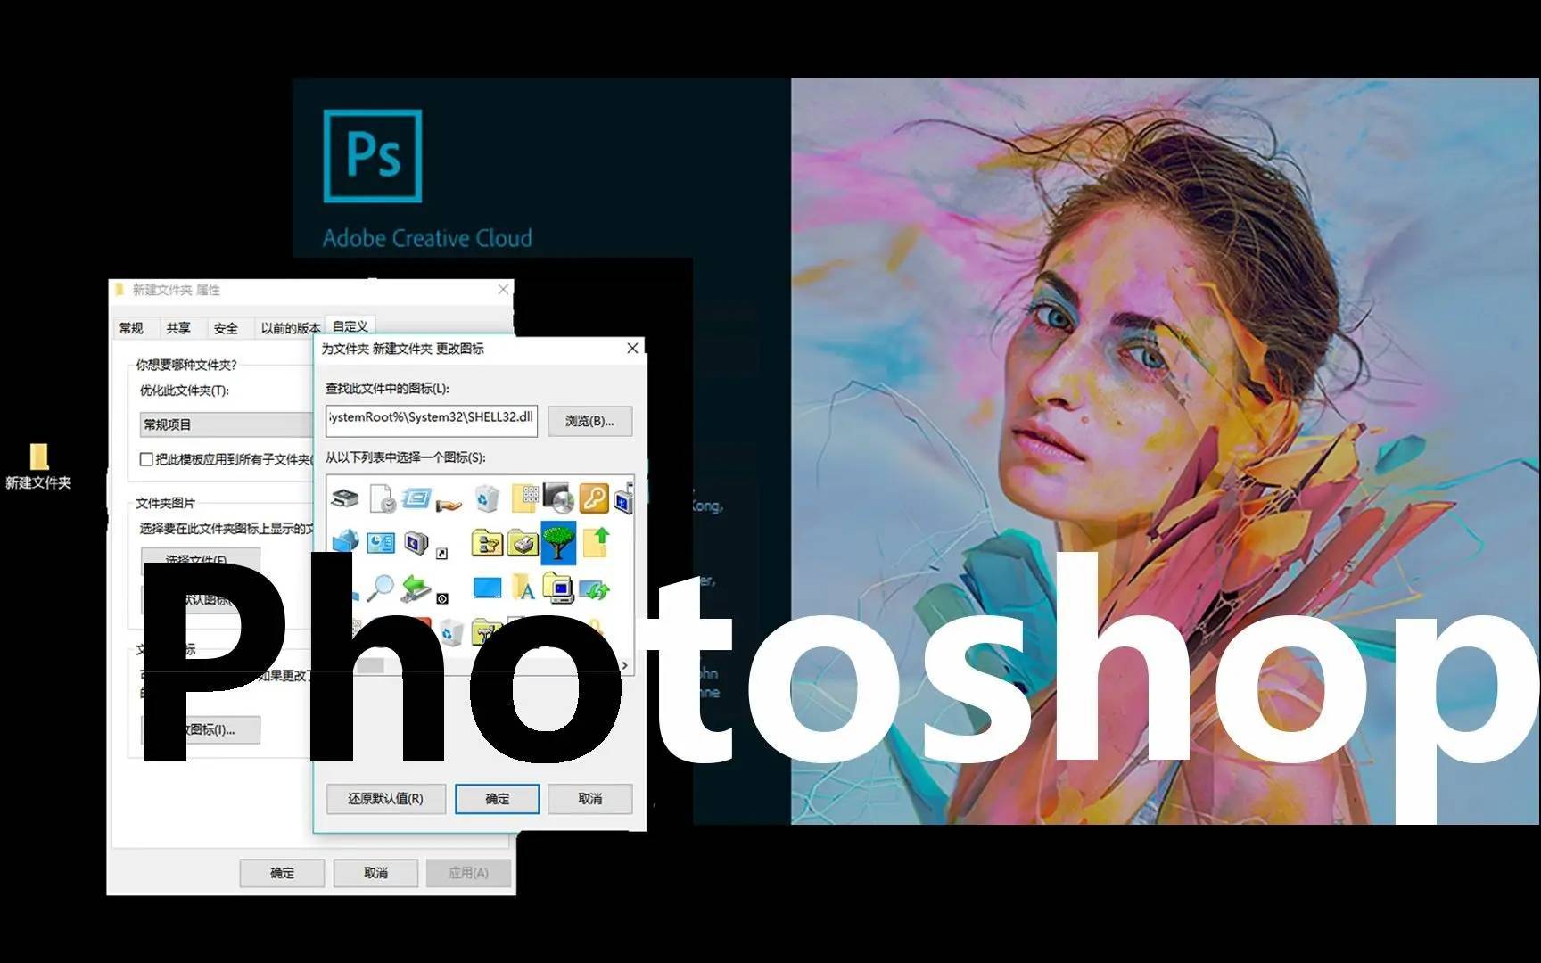Close the 新建文件夹 属性 window
The width and height of the screenshot is (1541, 963).
coord(503,289)
